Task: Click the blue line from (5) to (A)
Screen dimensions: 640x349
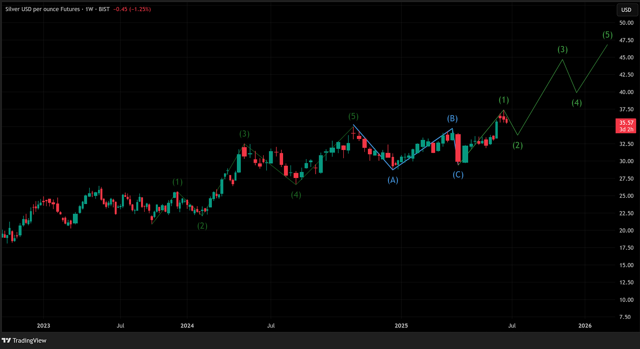Action: click(x=373, y=148)
